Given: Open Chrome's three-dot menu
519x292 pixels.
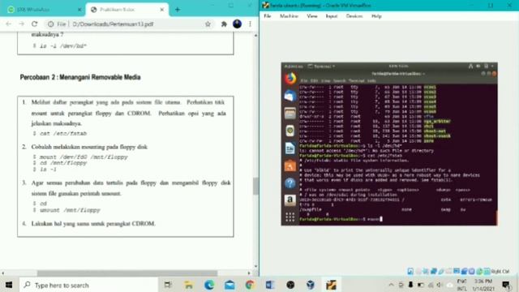Looking at the screenshot, I should click(251, 24).
